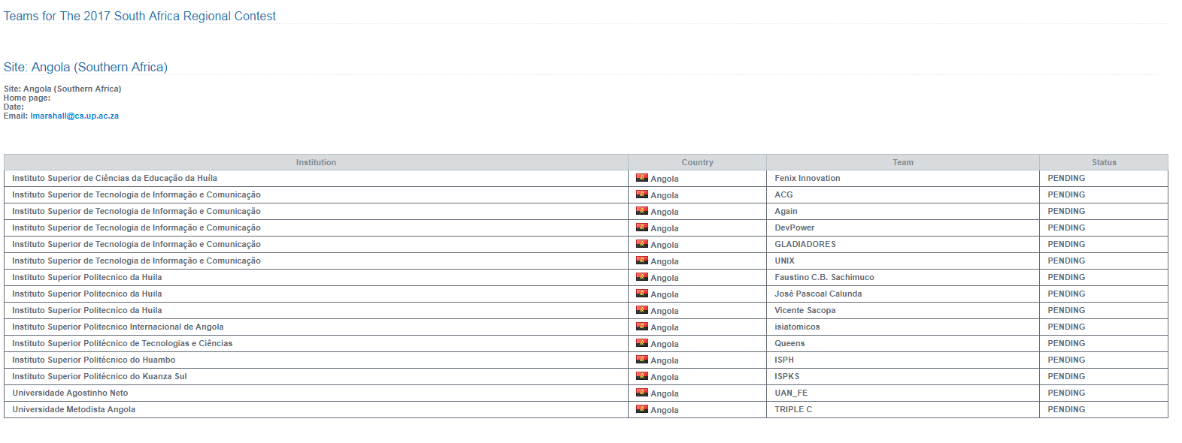
Task: Click the Site: Angola (Southern Africa) heading
Action: point(86,67)
